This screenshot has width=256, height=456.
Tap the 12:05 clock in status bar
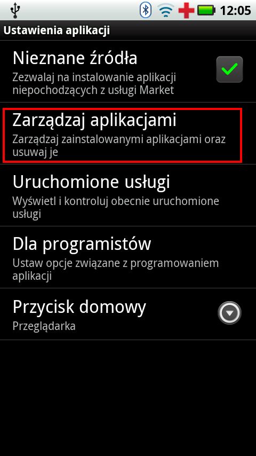pos(235,11)
